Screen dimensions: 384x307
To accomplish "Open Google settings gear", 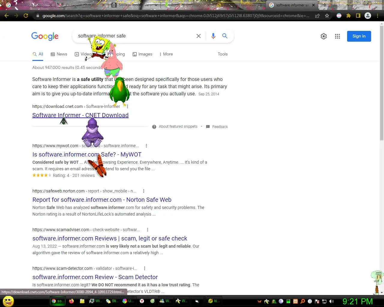I will click(324, 36).
